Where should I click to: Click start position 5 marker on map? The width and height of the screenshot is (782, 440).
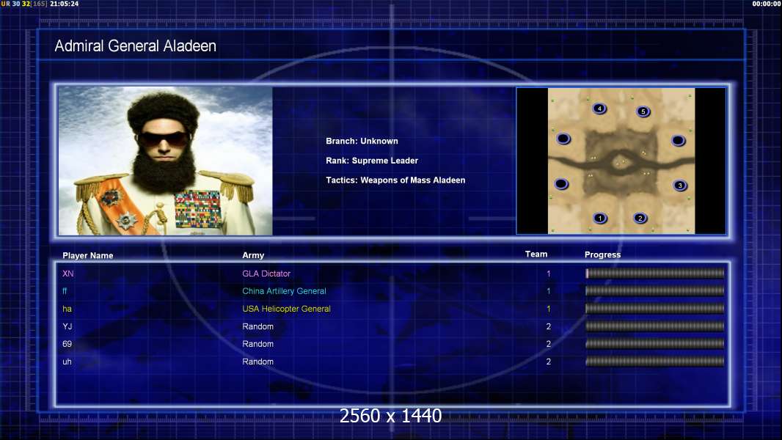643,111
